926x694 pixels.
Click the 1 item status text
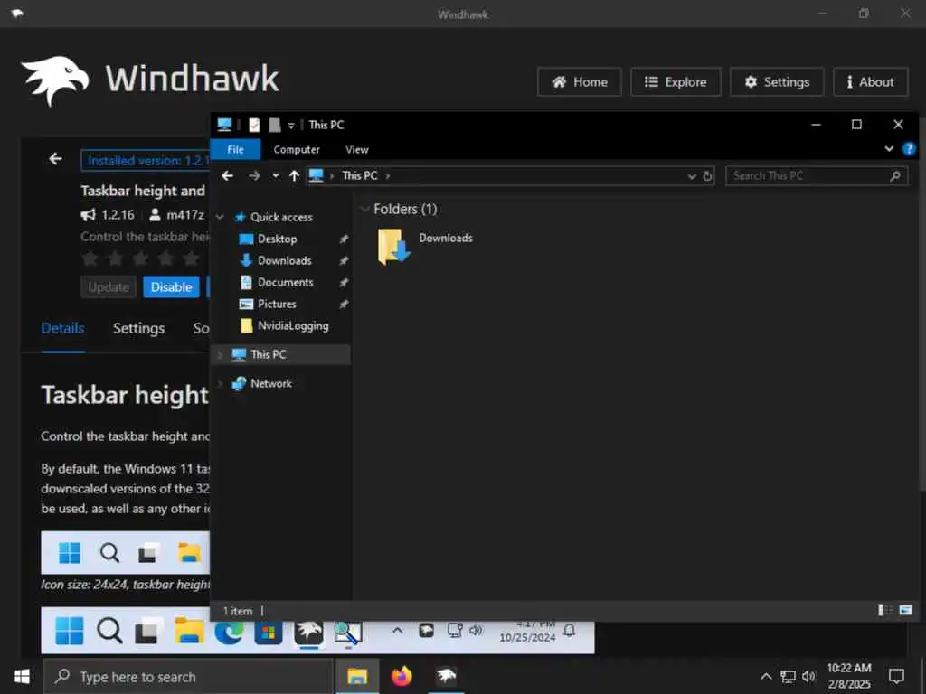pyautogui.click(x=238, y=612)
